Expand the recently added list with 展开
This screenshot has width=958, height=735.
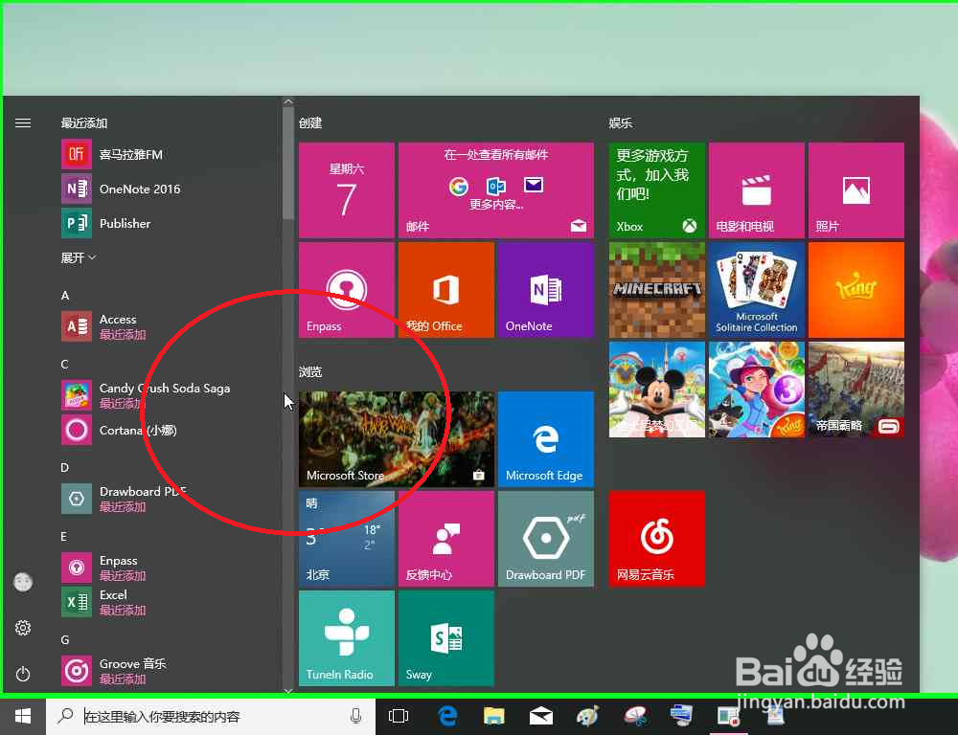pyautogui.click(x=79, y=257)
